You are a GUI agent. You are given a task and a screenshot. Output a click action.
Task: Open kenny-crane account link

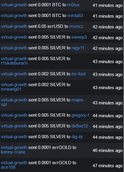click(x=13, y=152)
